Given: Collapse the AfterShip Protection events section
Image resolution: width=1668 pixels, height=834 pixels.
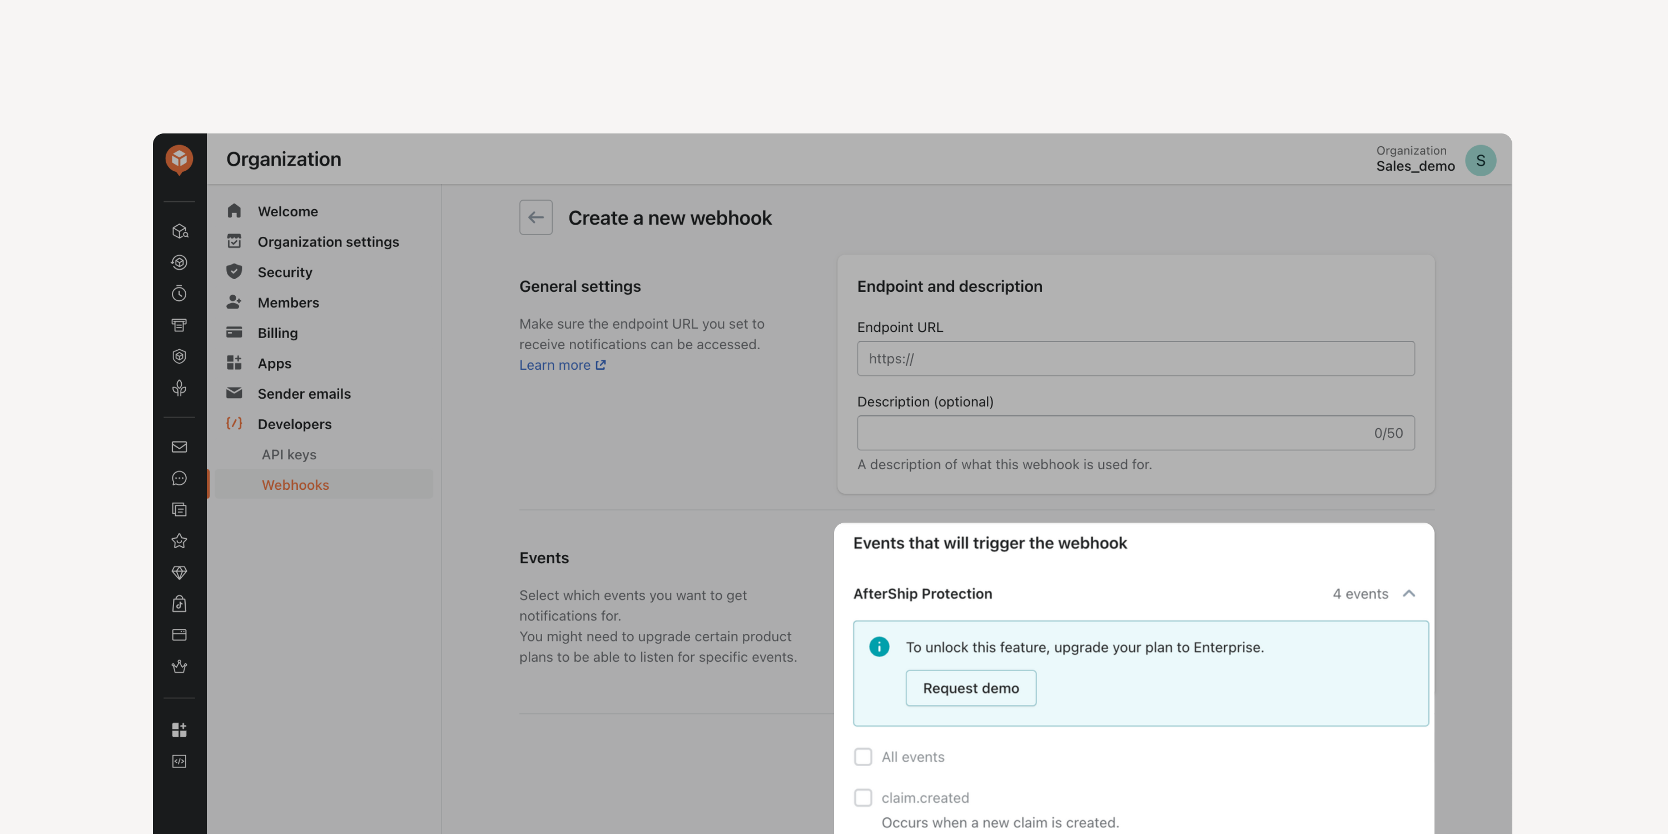Looking at the screenshot, I should [x=1408, y=594].
